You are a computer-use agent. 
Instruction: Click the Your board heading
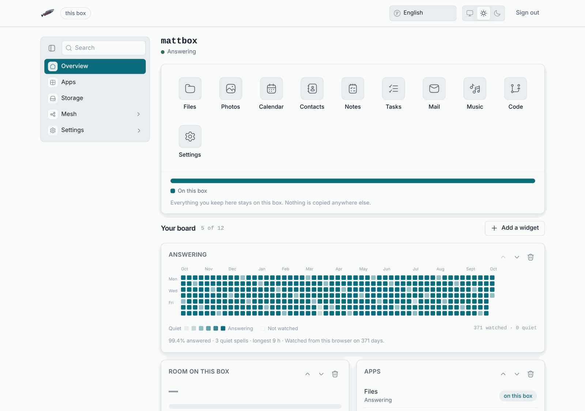[x=178, y=228]
